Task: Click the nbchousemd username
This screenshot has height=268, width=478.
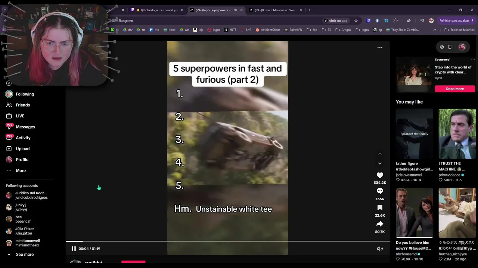Action: (406, 254)
